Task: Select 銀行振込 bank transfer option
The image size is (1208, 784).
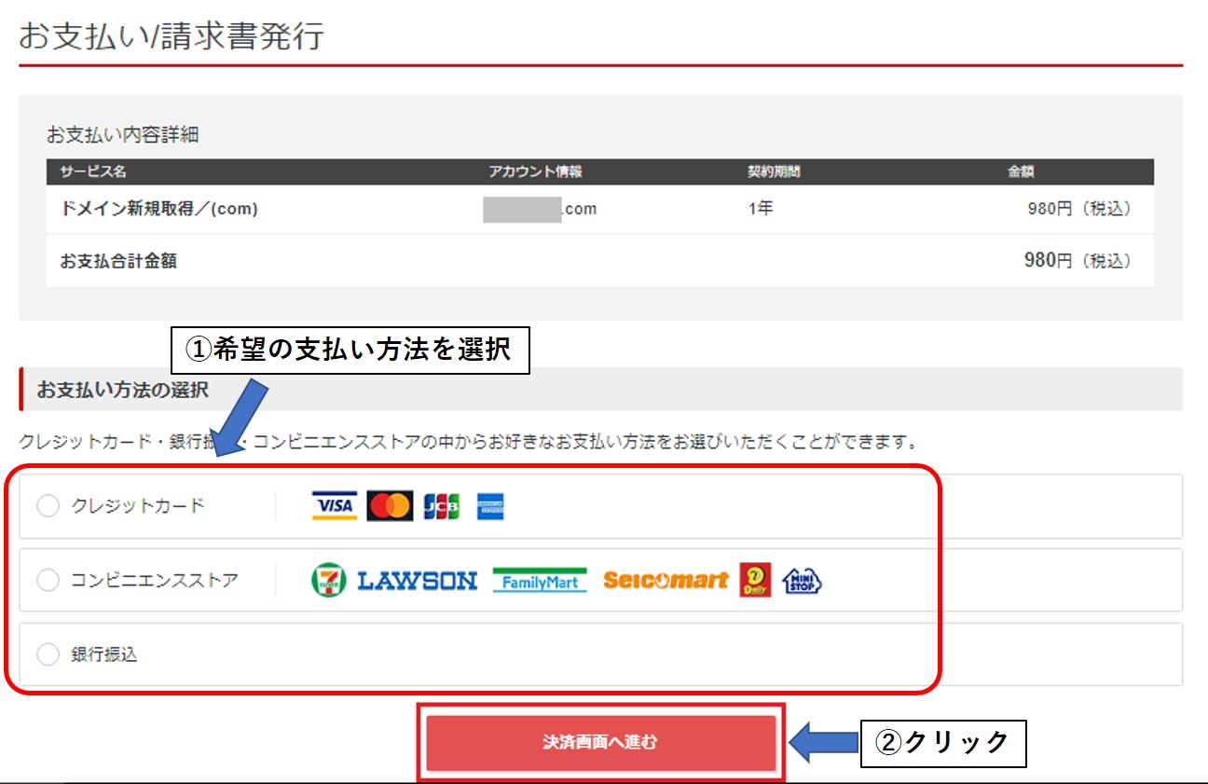Action: [x=48, y=653]
